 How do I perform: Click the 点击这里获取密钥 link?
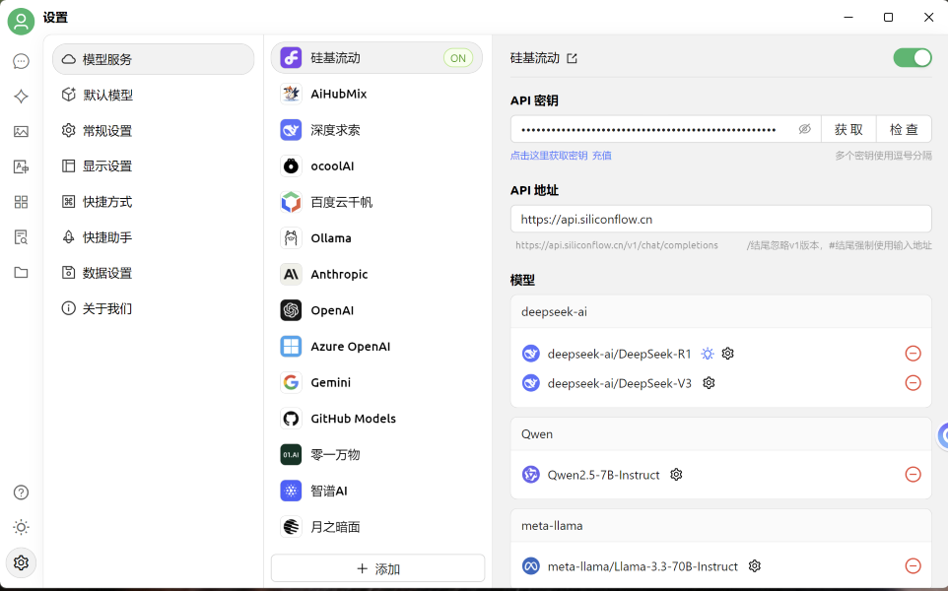(548, 156)
